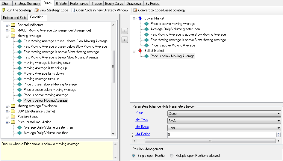Click the Run the Strategy lightning icon
This screenshot has height=161, width=283.
tap(4, 10)
